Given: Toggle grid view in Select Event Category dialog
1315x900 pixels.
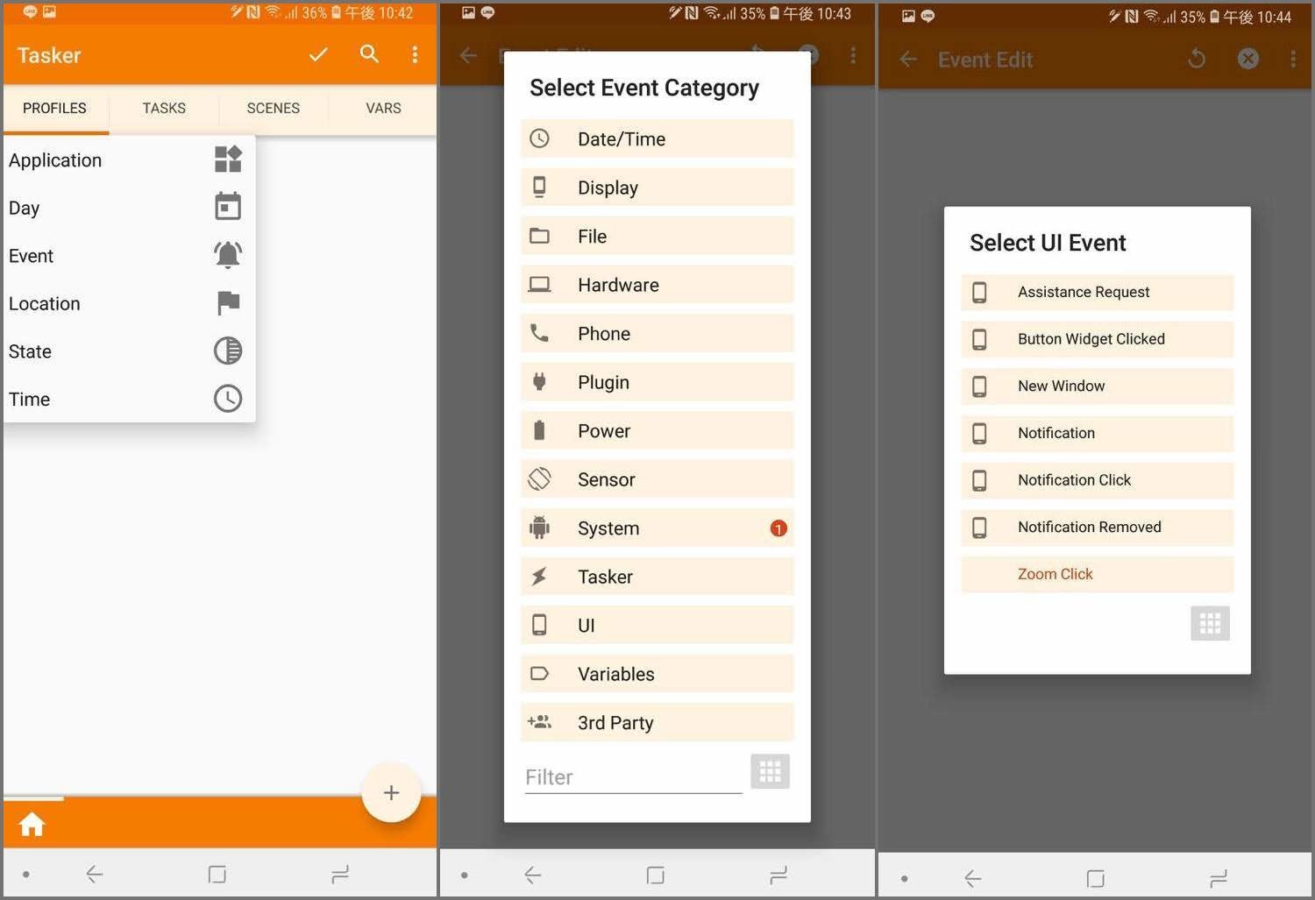Looking at the screenshot, I should point(771,771).
